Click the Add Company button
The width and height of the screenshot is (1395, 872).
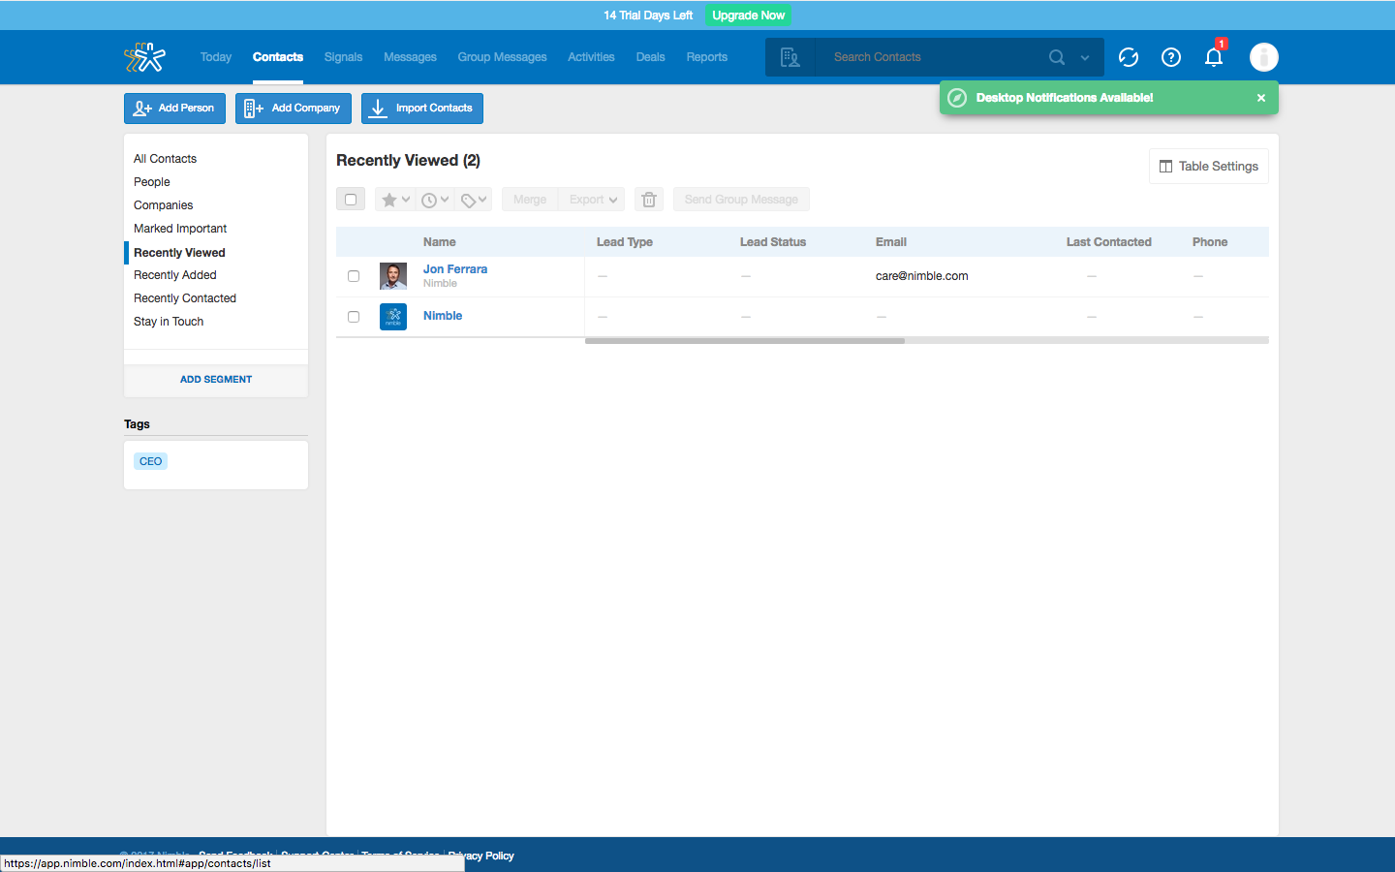coord(294,109)
